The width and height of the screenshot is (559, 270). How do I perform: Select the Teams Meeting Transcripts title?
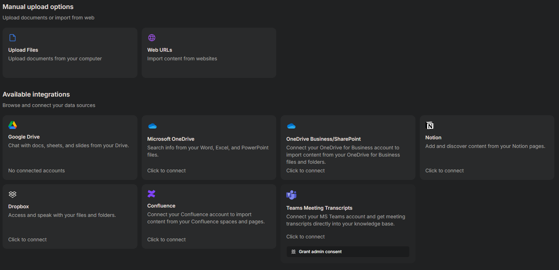pos(319,208)
